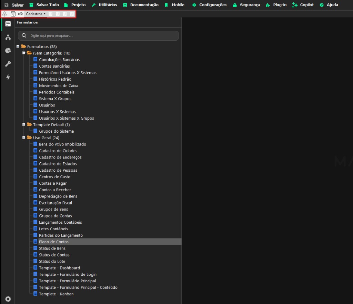
Task: Select Escrituração Fiscal form
Action: click(x=56, y=203)
